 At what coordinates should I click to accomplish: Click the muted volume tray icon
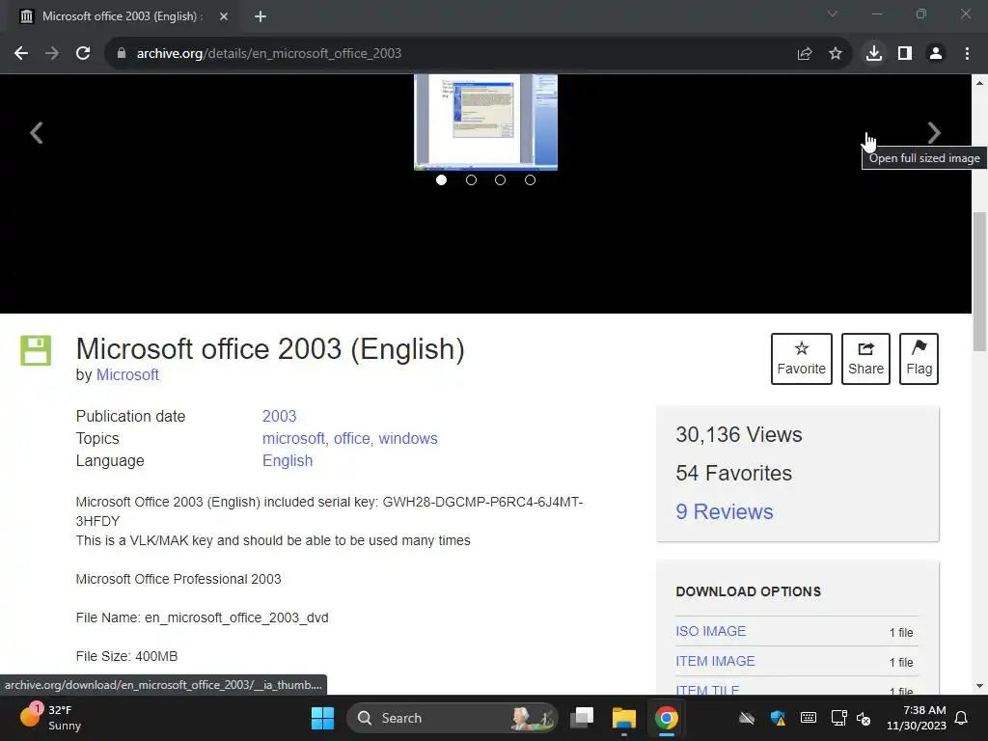(x=864, y=718)
